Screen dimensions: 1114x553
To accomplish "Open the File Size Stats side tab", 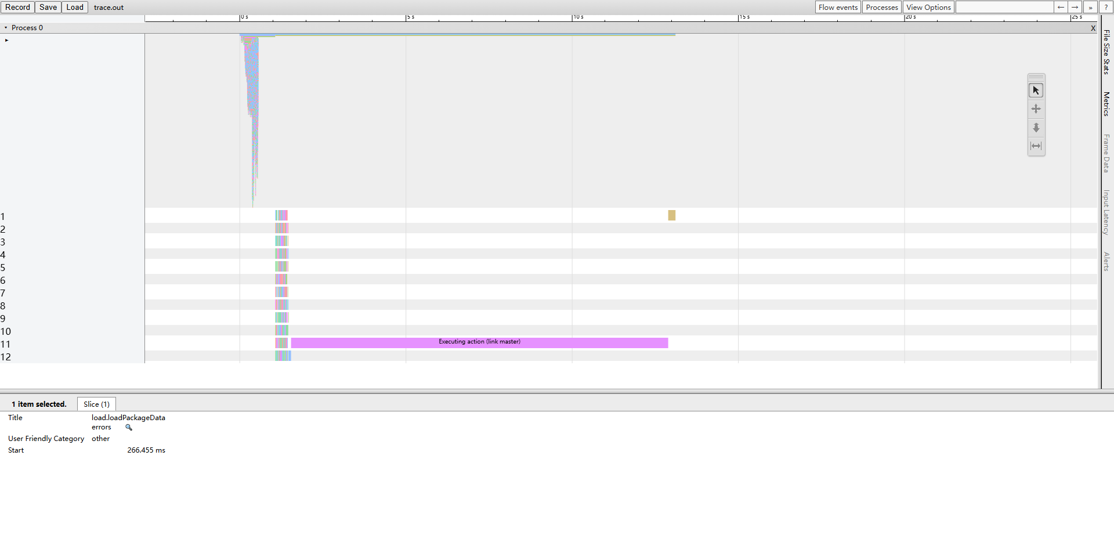I will point(1107,52).
